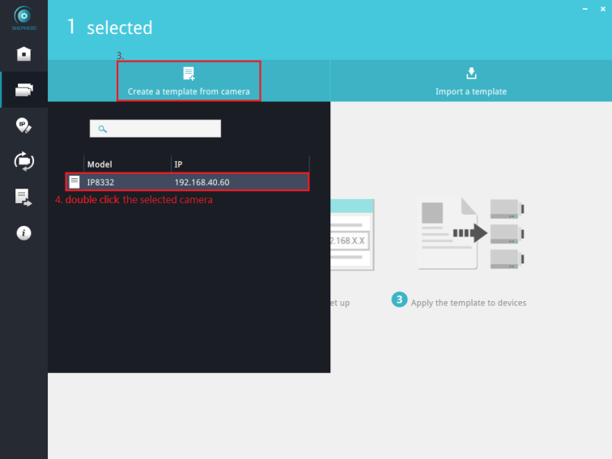Click the download arrow import icon

click(x=471, y=74)
